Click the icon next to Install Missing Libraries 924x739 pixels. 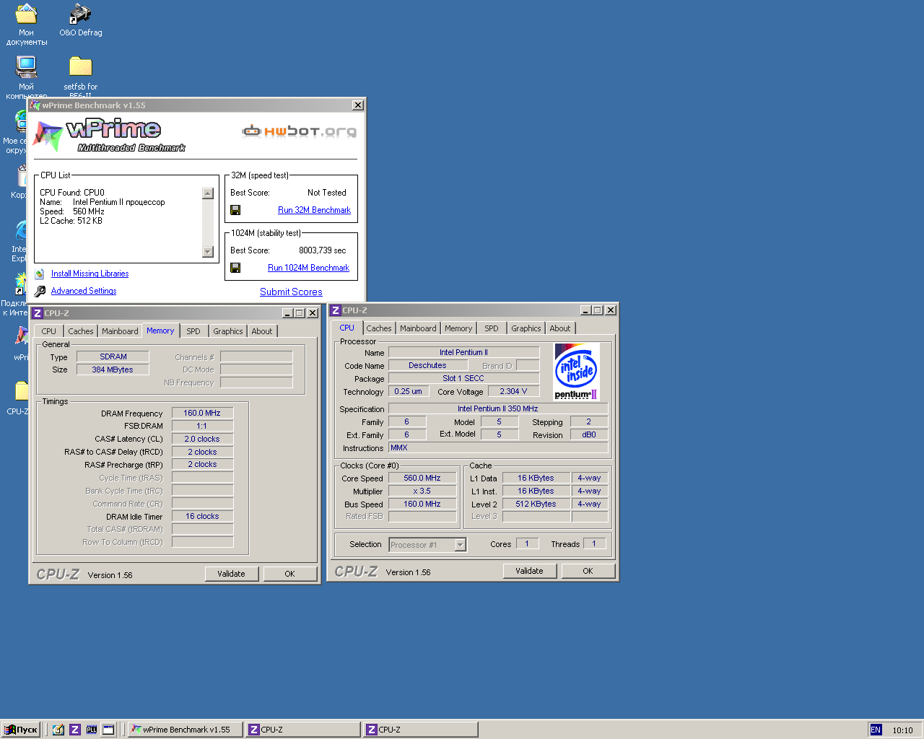40,274
